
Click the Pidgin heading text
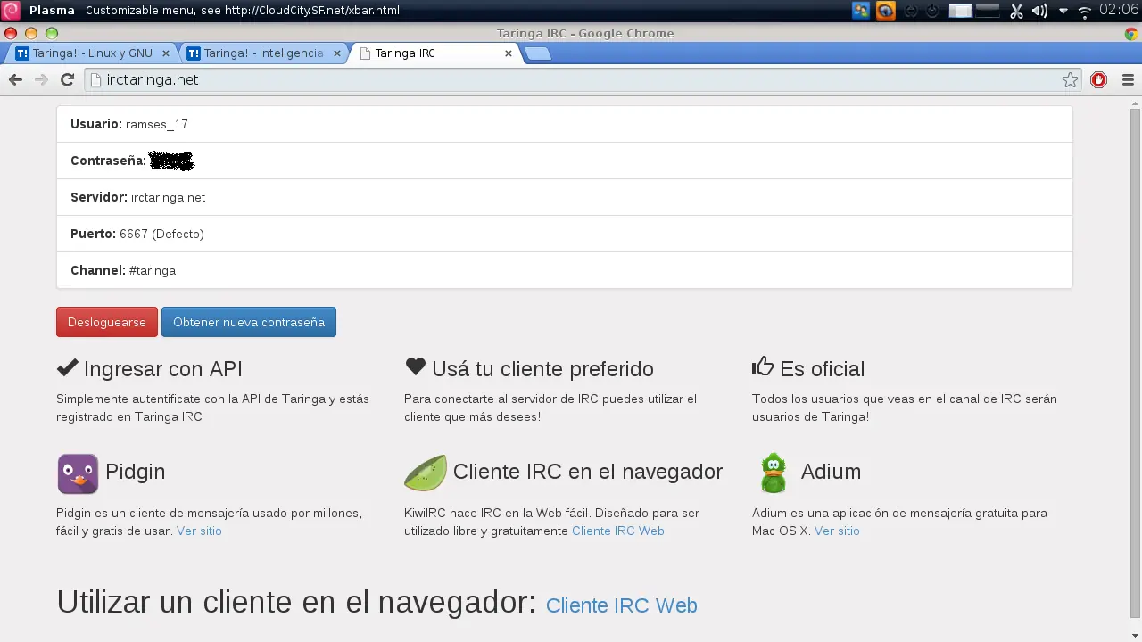pos(135,472)
